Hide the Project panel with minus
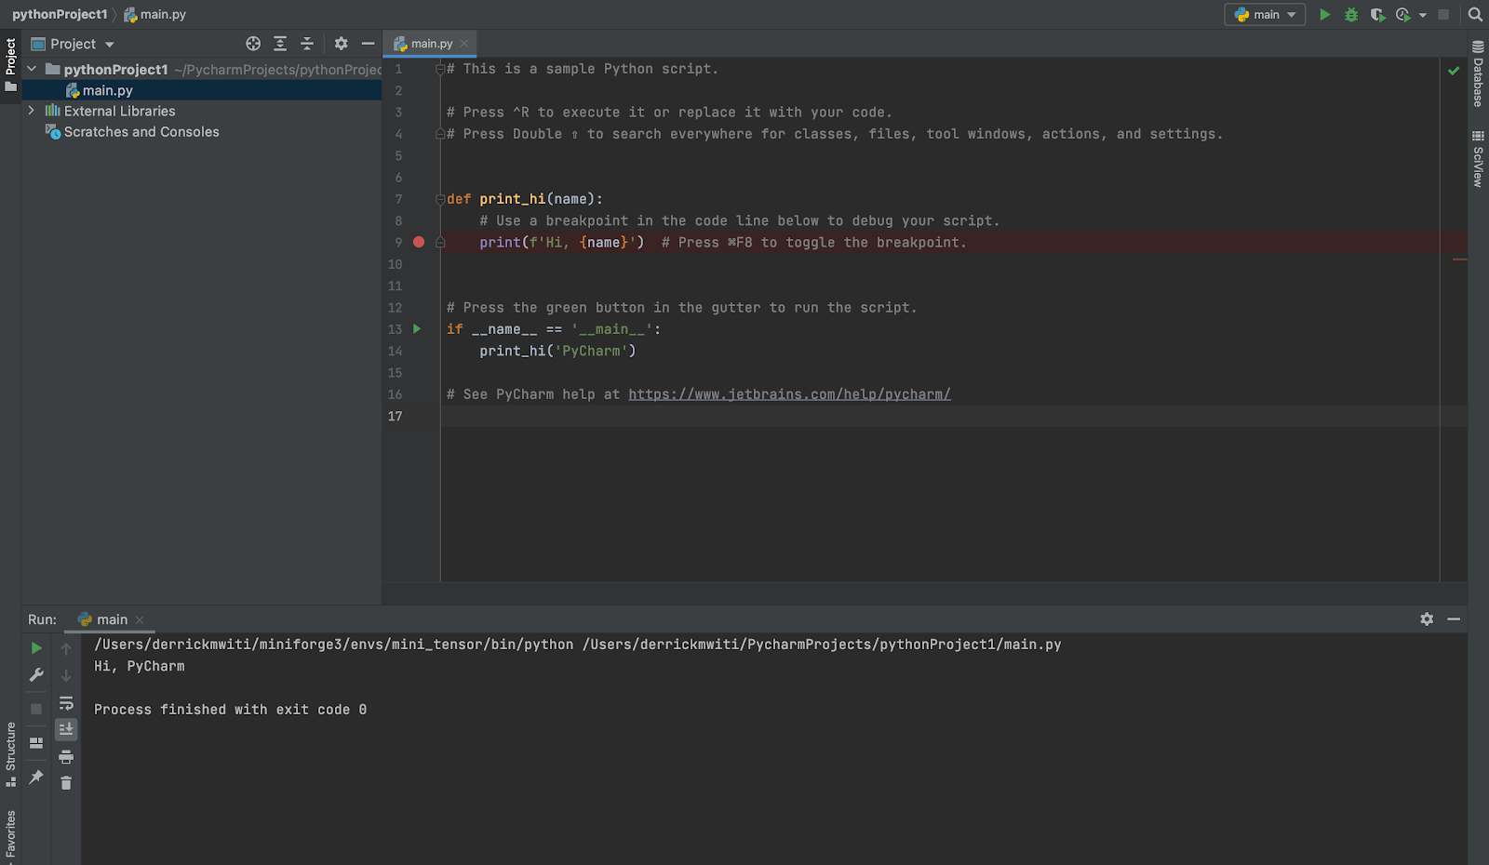Viewport: 1489px width, 865px height. 368,44
